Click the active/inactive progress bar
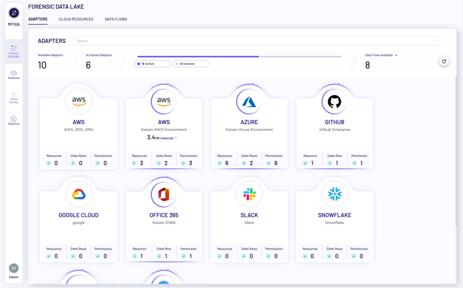Image resolution: width=463 pixels, height=288 pixels. tap(240, 57)
